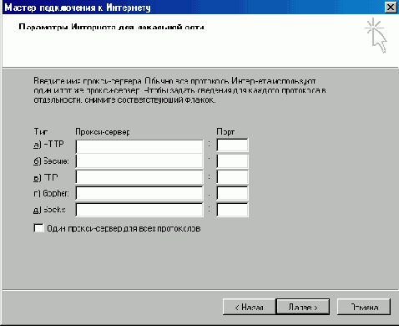Close the Internet connection wizard window
This screenshot has width=399, height=326.
coord(391,8)
